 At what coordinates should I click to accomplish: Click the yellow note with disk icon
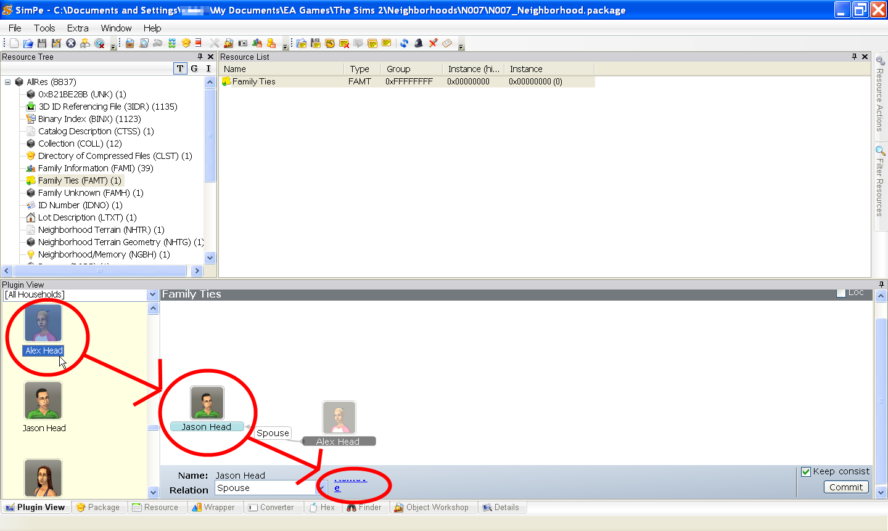(316, 43)
